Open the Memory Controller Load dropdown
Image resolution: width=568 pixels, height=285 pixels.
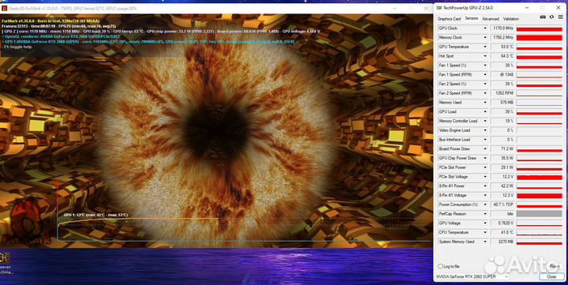(x=485, y=121)
